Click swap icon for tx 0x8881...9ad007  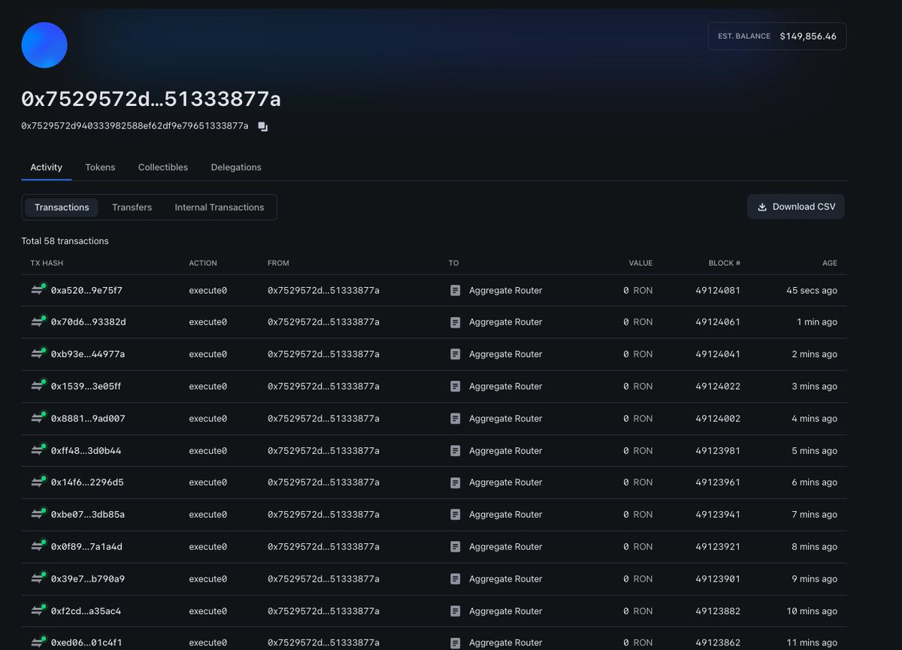coord(38,419)
